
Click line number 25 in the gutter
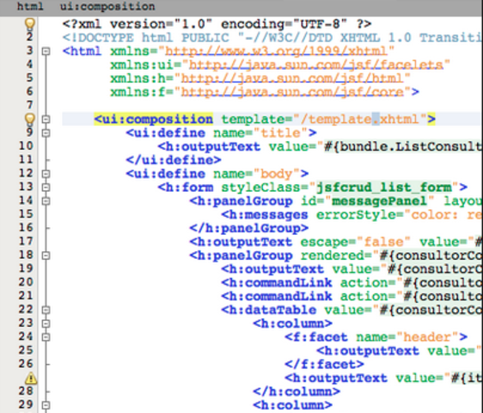(x=26, y=350)
